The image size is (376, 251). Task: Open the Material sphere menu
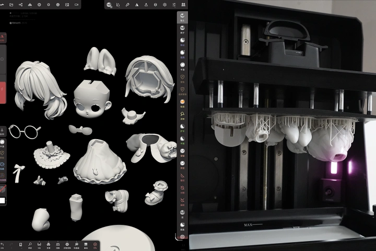pos(39,5)
